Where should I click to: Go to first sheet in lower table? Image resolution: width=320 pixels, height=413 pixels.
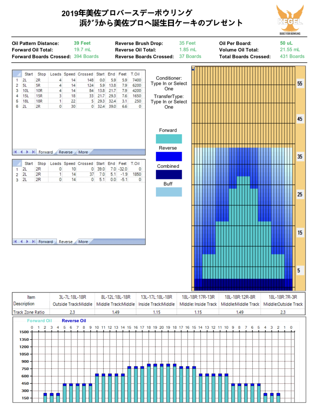(x=15, y=242)
